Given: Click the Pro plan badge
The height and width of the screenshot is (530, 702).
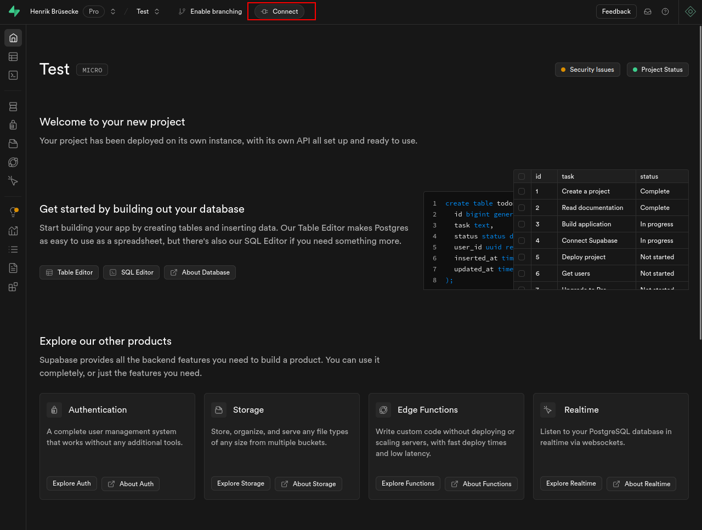Looking at the screenshot, I should tap(94, 12).
